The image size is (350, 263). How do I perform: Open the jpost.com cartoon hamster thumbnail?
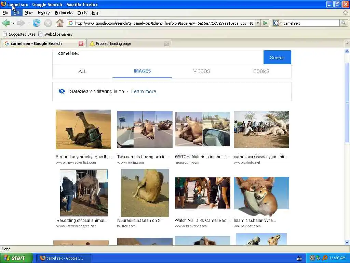[261, 196]
